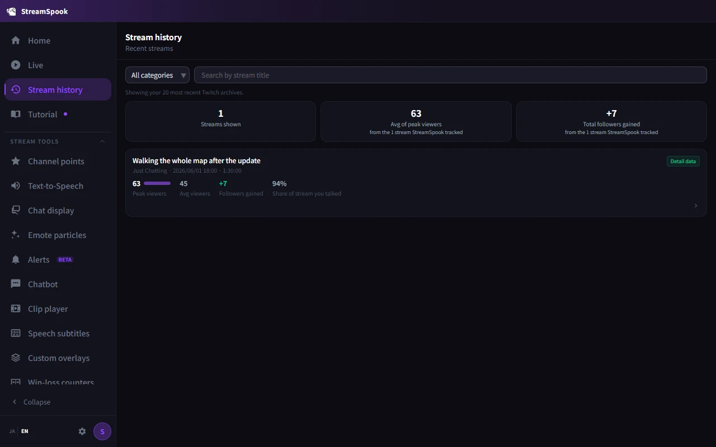Click the Clip player film icon
The width and height of the screenshot is (716, 447).
pos(16,308)
